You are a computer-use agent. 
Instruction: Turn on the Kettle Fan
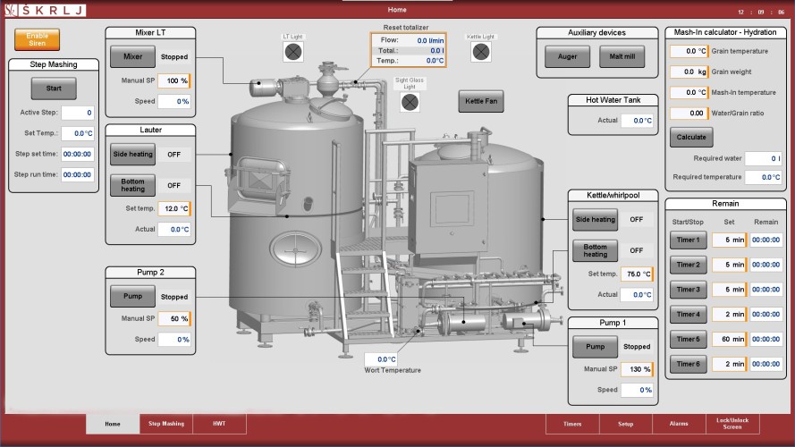481,101
